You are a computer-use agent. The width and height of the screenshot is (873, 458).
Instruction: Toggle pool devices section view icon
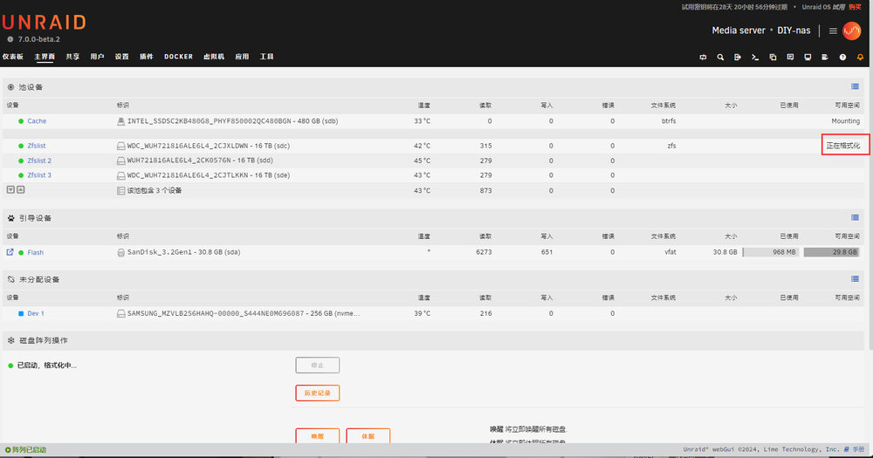coord(855,86)
